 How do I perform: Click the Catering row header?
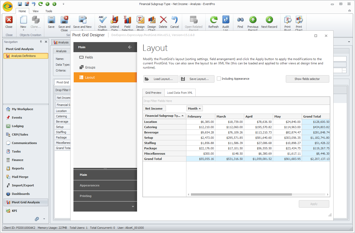pos(164,127)
